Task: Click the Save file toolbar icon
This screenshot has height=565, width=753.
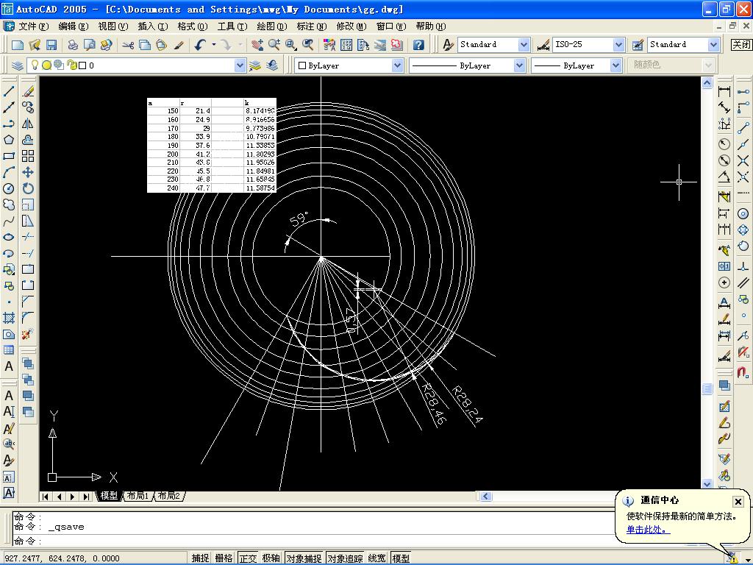Action: pos(51,45)
